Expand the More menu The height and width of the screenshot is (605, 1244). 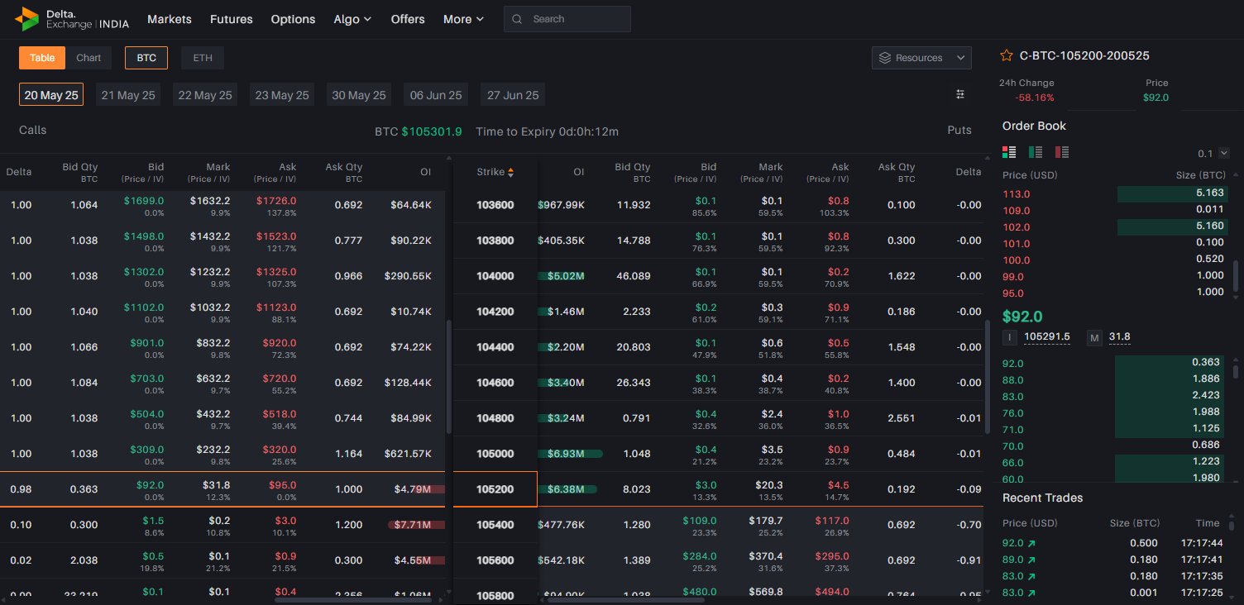click(x=463, y=19)
